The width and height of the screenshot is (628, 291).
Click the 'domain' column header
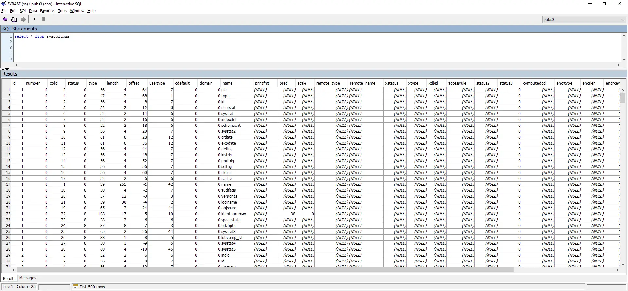[x=210, y=83]
